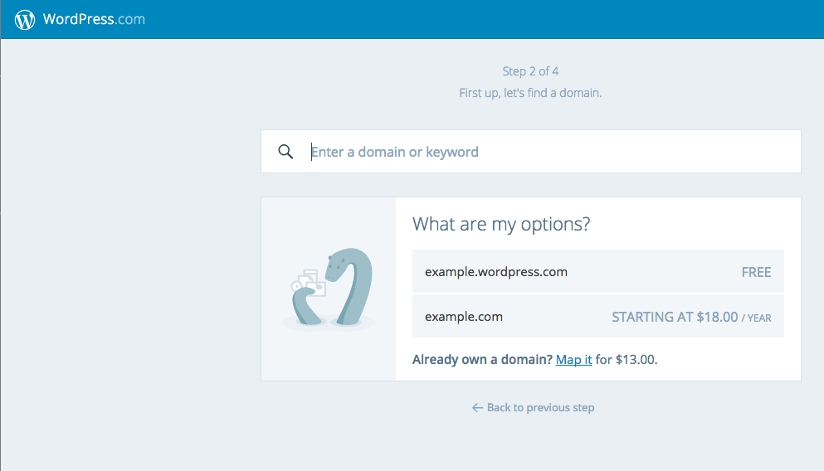Image resolution: width=824 pixels, height=471 pixels.
Task: Select the example.com domain option
Action: tap(598, 316)
